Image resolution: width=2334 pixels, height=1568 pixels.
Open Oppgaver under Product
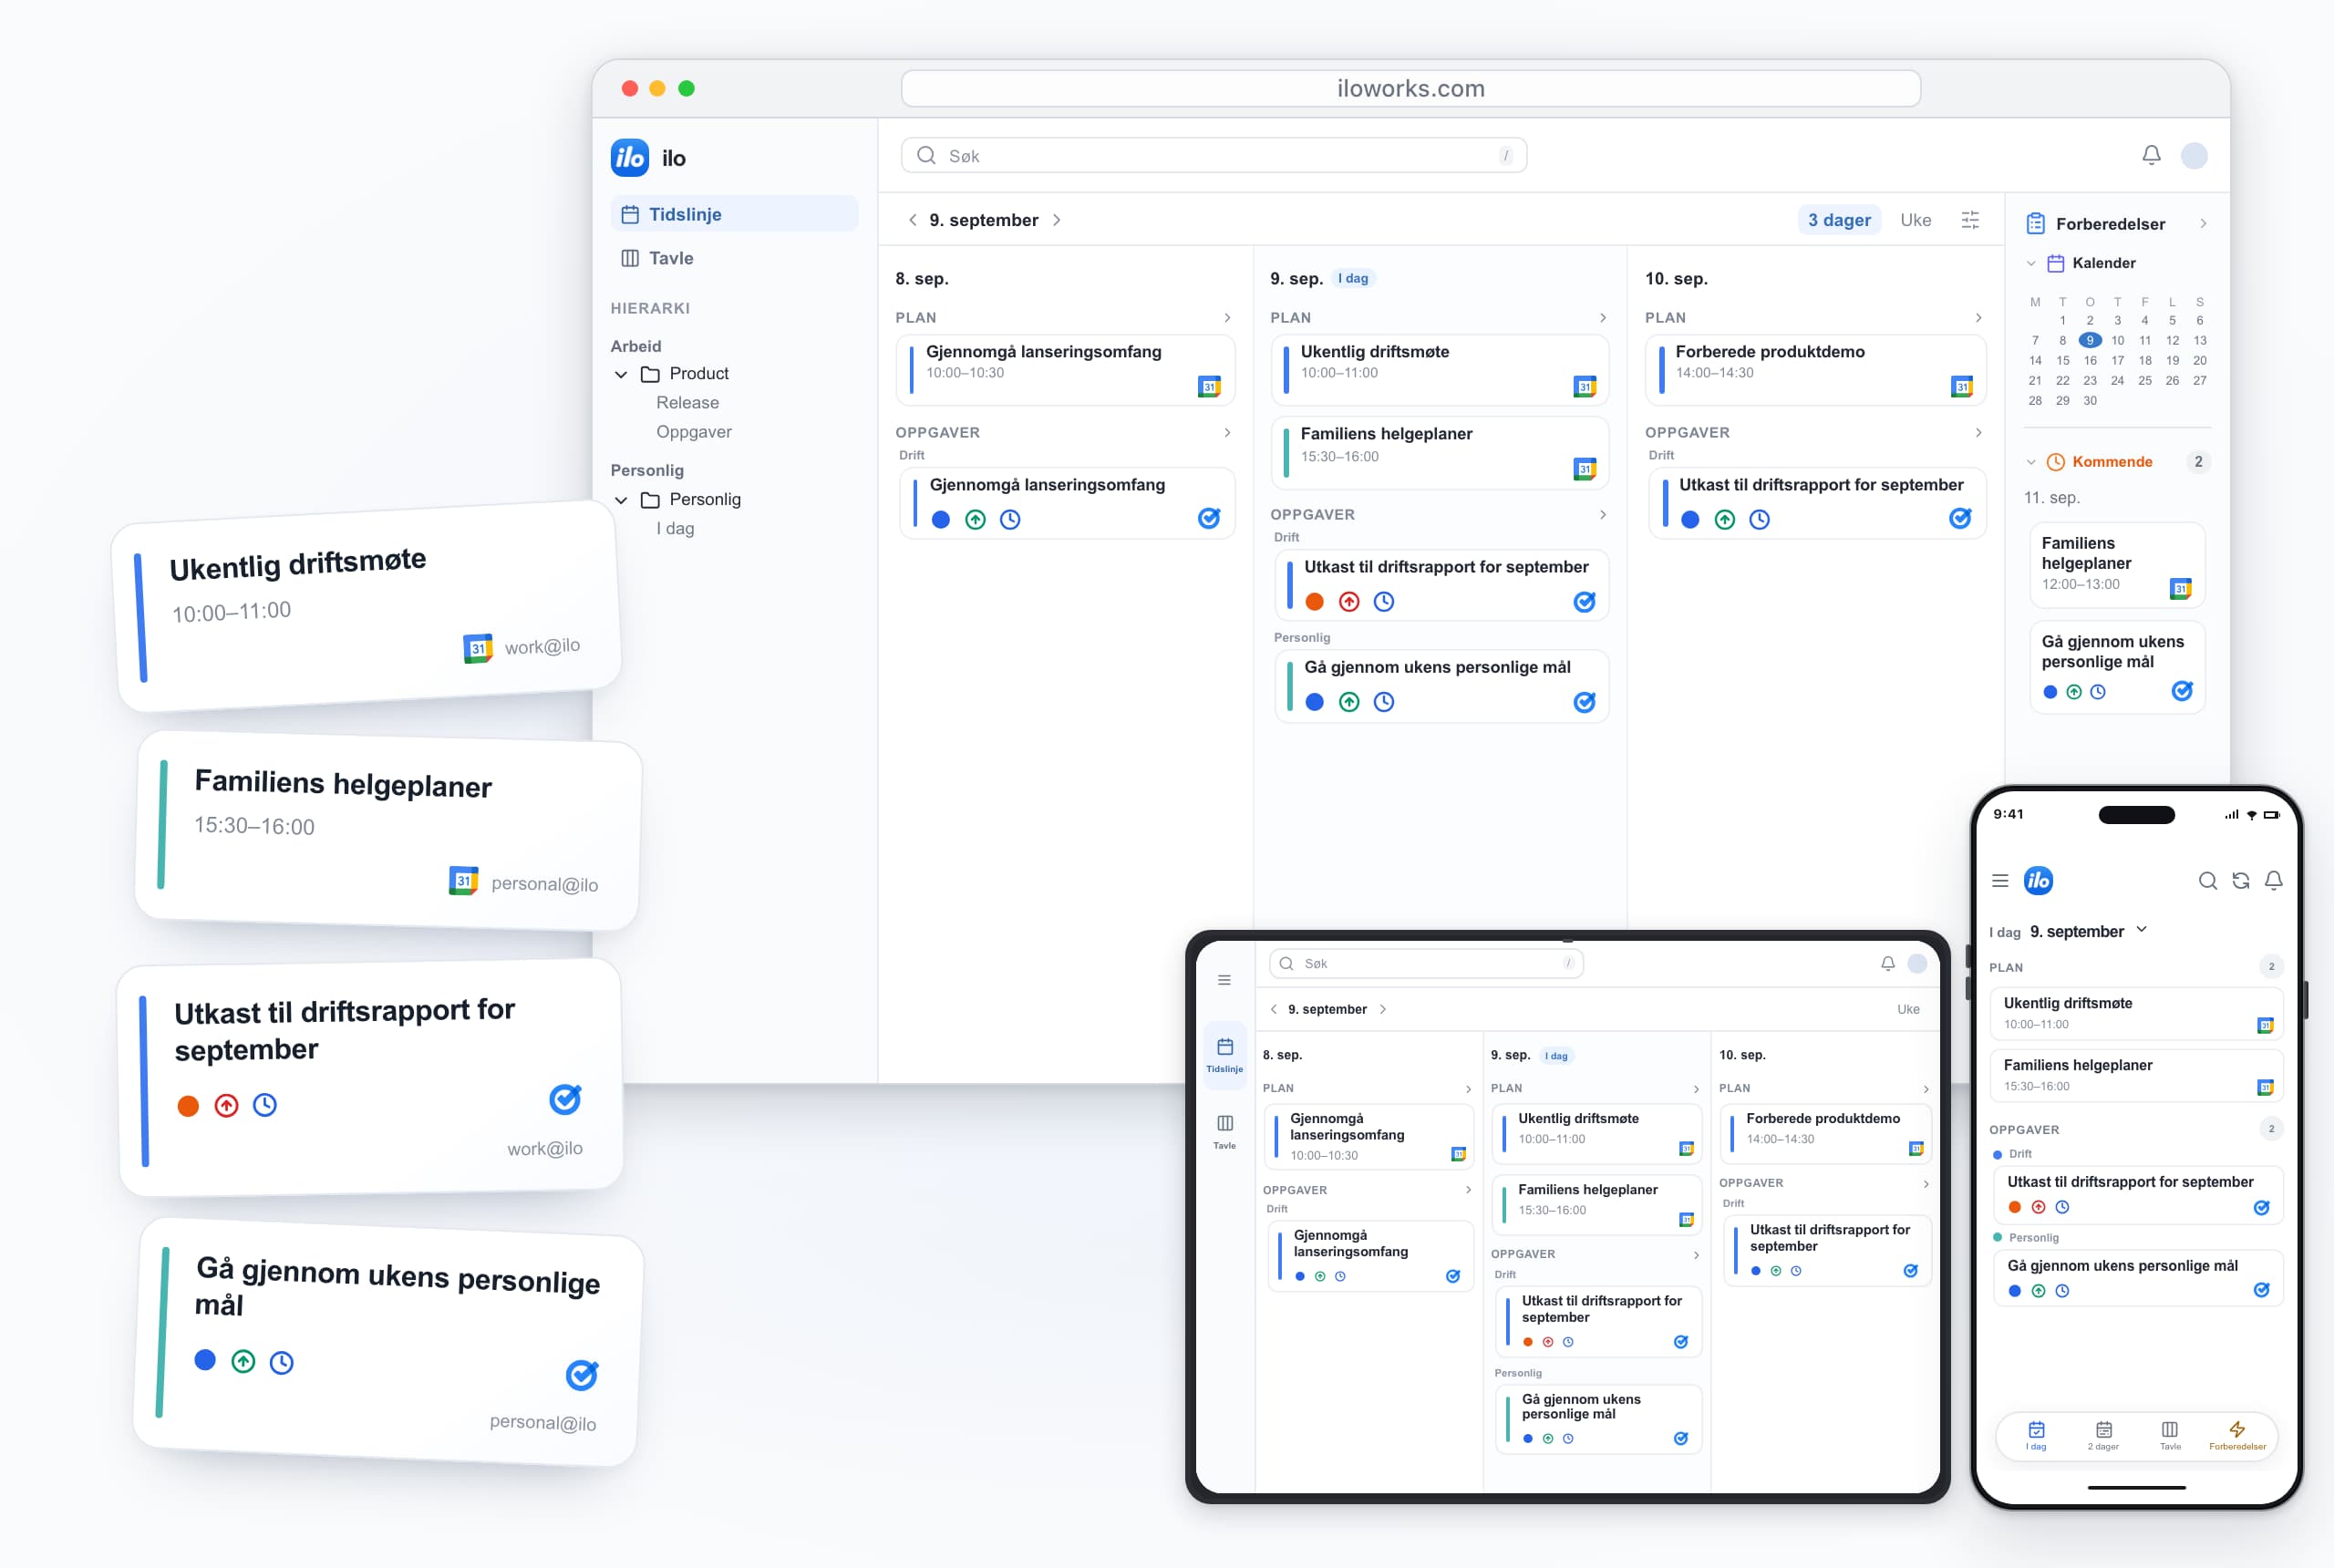(x=693, y=432)
